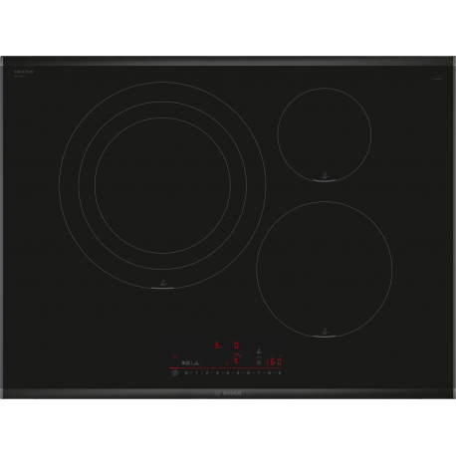This screenshot has height=456, width=456.
Task: Select the zone display showing 0
Action: [x=236, y=345]
